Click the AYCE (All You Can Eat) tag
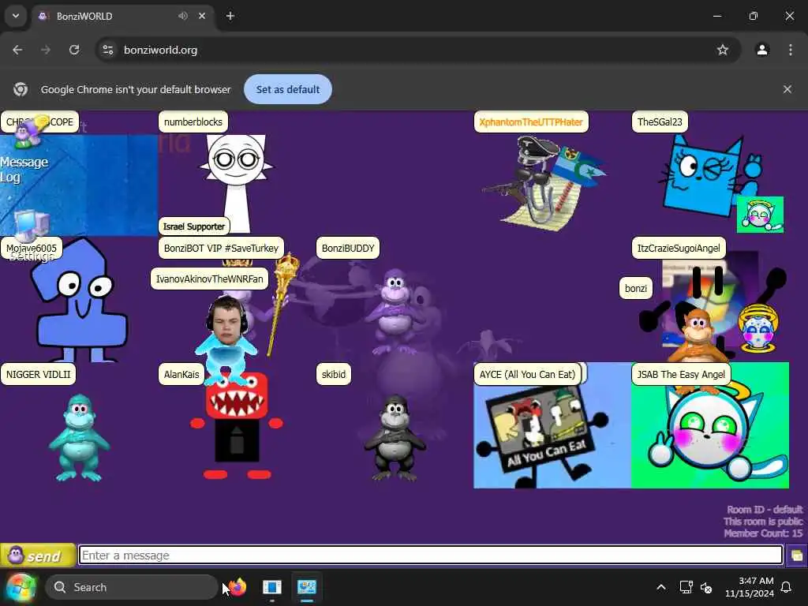 pyautogui.click(x=527, y=374)
